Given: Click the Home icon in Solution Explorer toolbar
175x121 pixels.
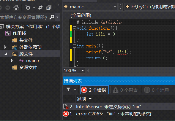Looking at the screenshot, I should coord(16,8).
